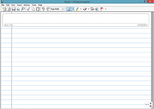Click the Cut scissors icon
Viewport: 154px width, 109px height.
coord(29,9)
